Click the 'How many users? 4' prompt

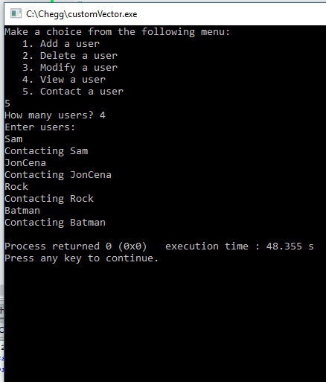(55, 115)
